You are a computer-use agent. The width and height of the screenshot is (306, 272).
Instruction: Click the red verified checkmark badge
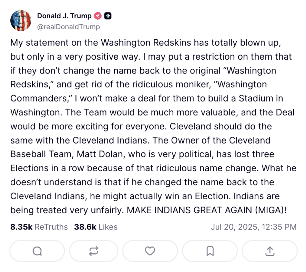tap(98, 16)
